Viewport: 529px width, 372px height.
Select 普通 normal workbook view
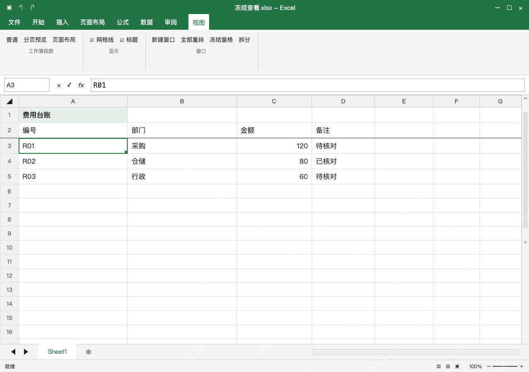tap(12, 40)
